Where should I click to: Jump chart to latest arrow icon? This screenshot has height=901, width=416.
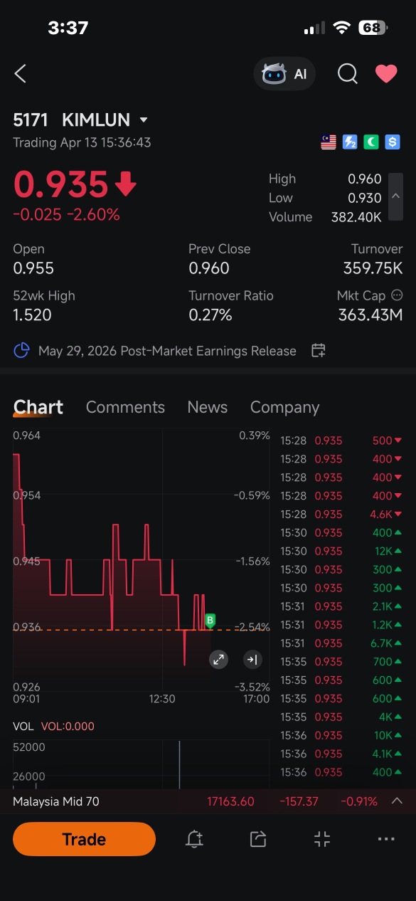252,659
